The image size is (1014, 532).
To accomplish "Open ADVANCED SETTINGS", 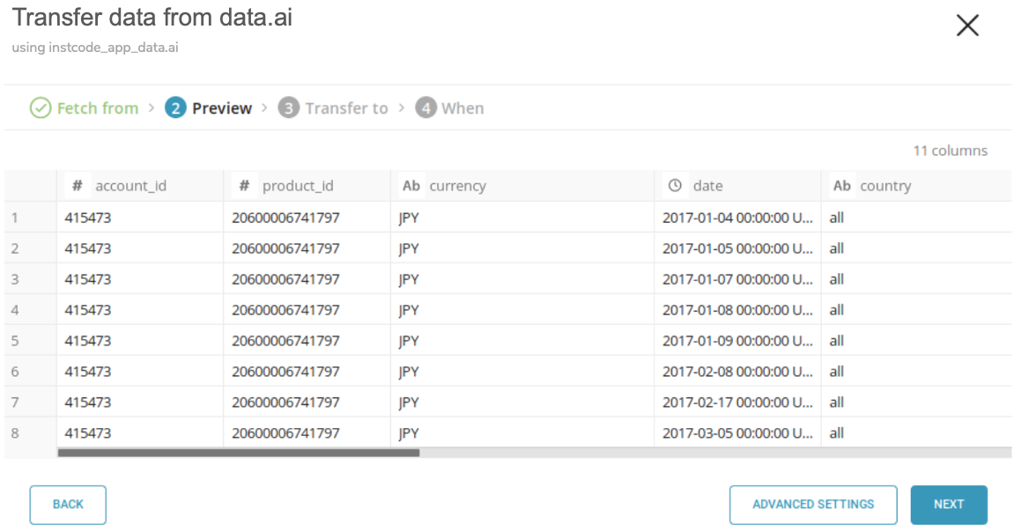I will point(812,505).
